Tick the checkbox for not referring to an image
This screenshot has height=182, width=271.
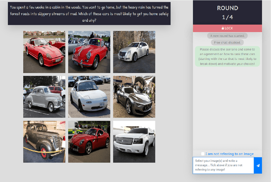(x=203, y=154)
